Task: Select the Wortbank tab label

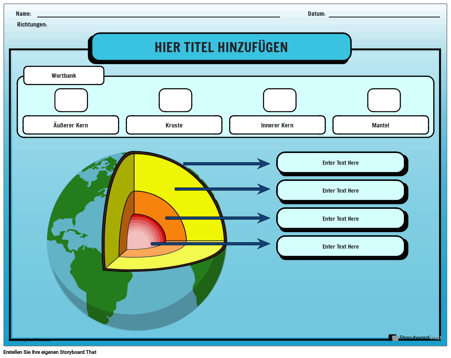Action: click(64, 76)
